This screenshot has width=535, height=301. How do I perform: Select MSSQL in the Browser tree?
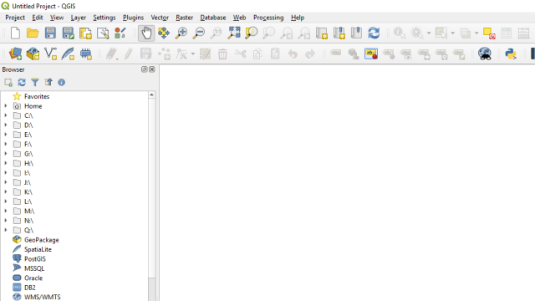(x=34, y=268)
